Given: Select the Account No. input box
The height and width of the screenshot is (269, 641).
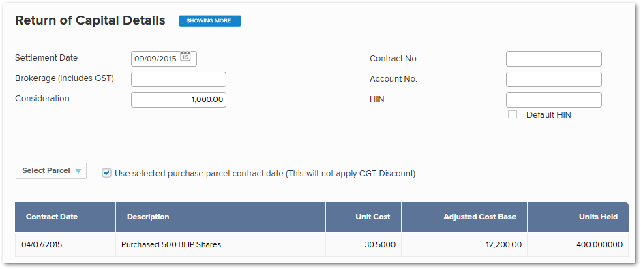Looking at the screenshot, I should click(x=554, y=79).
